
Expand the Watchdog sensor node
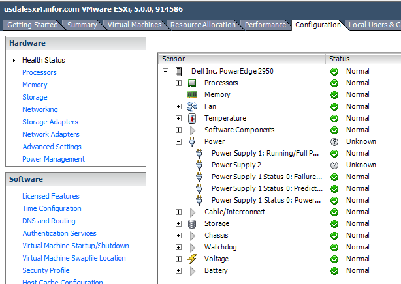click(178, 248)
